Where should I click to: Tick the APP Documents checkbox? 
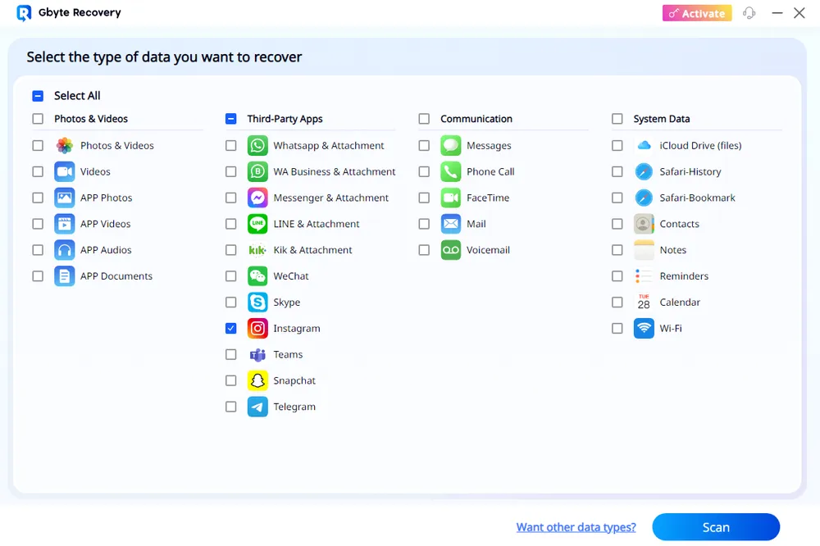tap(38, 276)
